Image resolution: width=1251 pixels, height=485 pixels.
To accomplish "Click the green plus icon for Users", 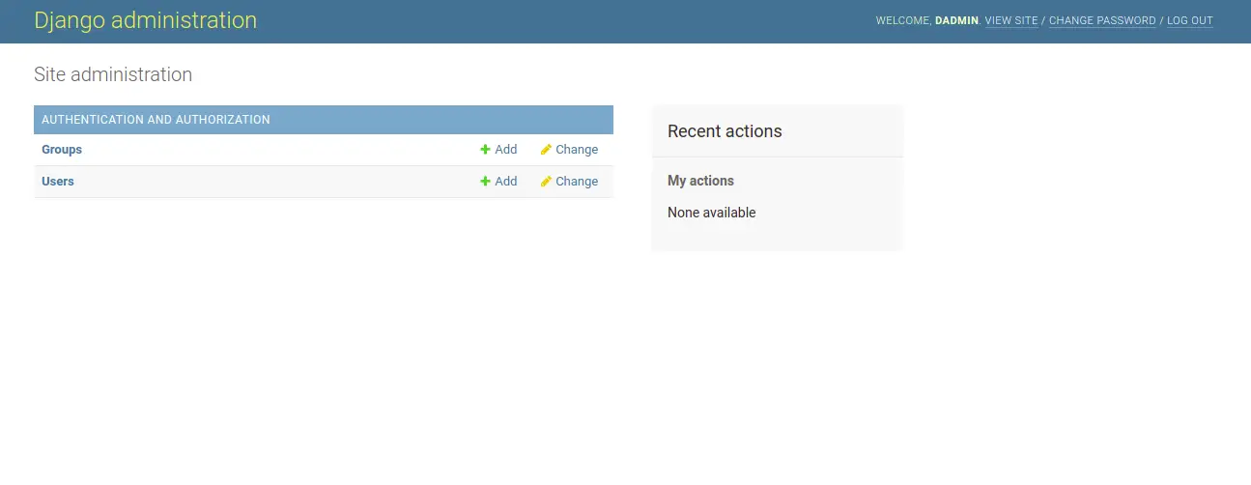I will click(x=485, y=182).
